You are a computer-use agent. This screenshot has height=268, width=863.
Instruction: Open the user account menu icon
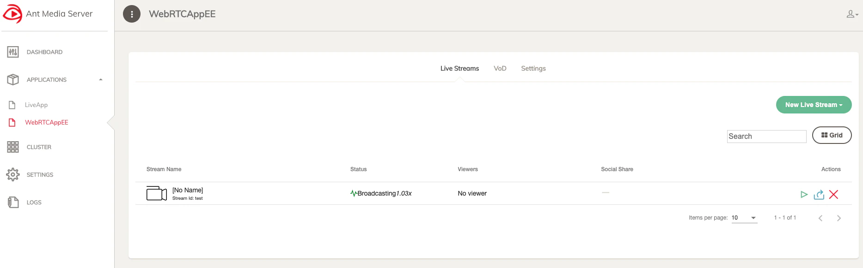point(852,14)
